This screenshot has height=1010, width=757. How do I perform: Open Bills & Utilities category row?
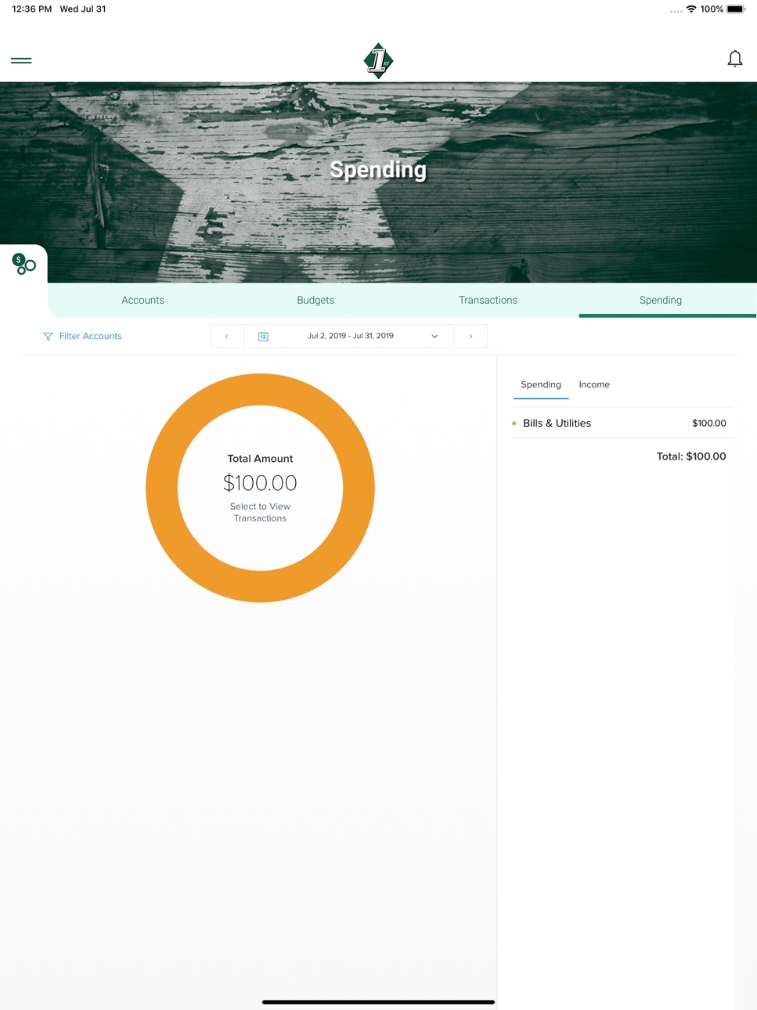tap(622, 423)
